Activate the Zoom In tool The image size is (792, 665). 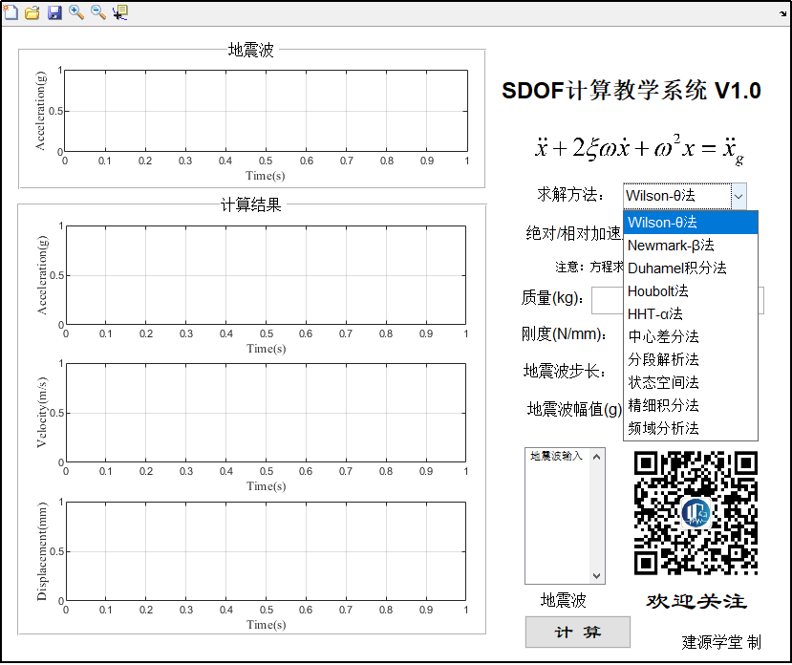(x=76, y=12)
